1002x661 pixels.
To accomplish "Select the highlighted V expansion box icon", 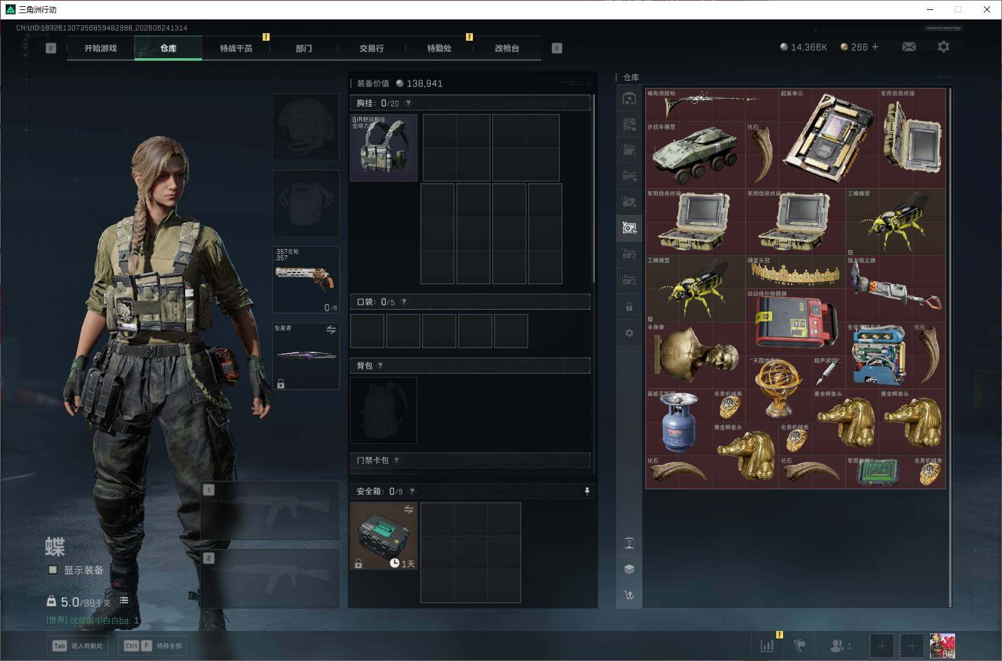I will tap(629, 228).
